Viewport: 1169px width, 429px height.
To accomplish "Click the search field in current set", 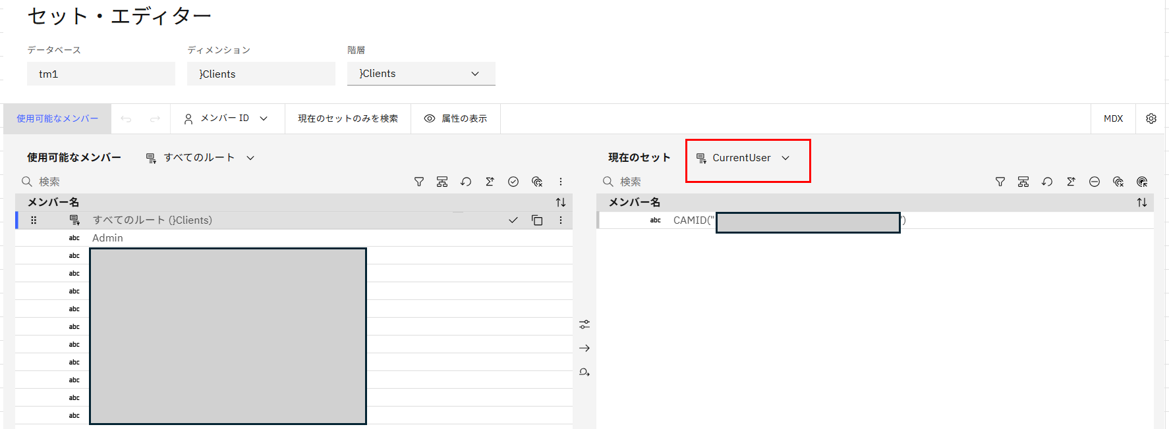I will click(x=791, y=182).
